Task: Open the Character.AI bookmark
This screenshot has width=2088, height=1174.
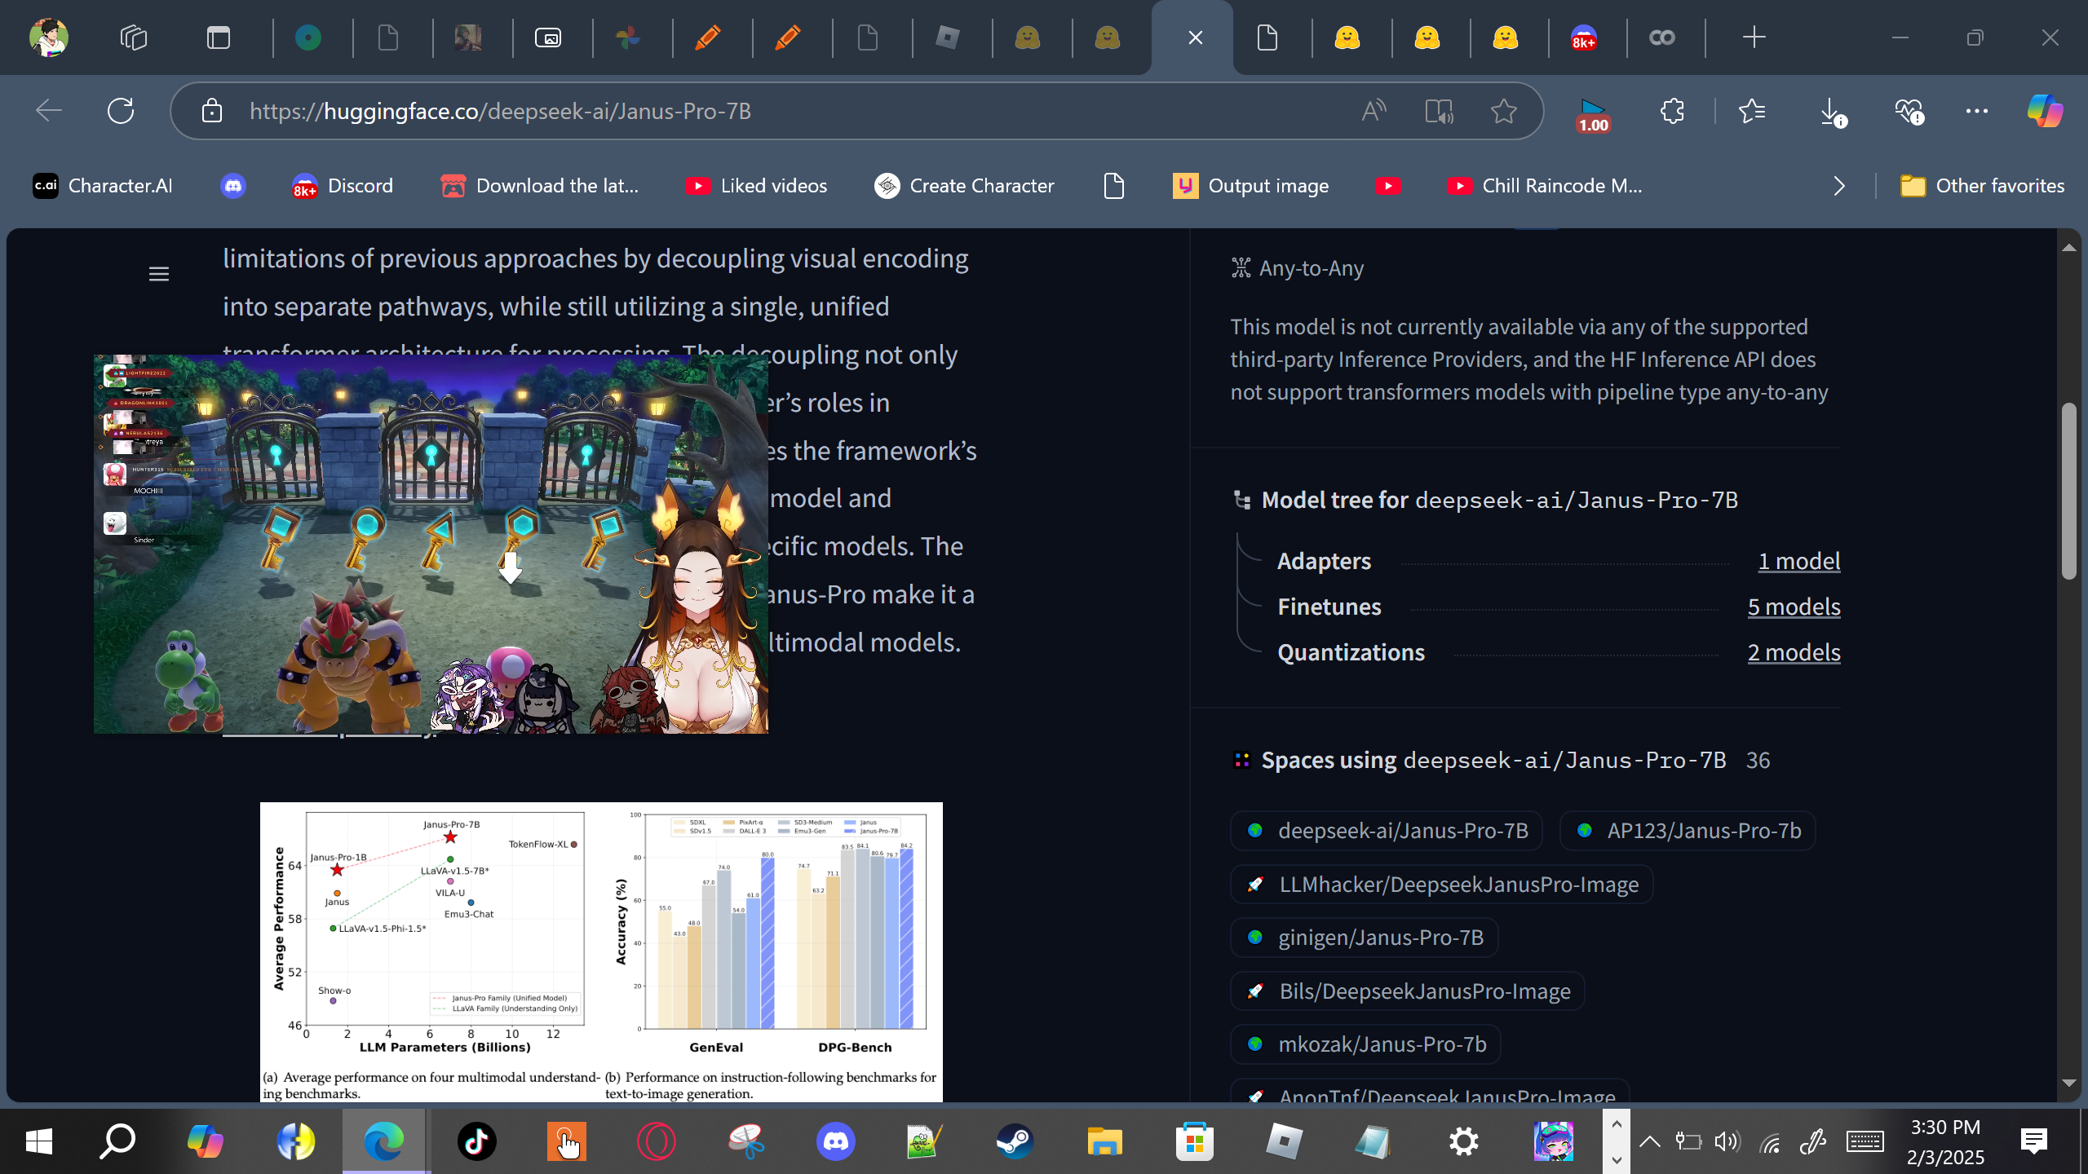Action: coord(103,186)
